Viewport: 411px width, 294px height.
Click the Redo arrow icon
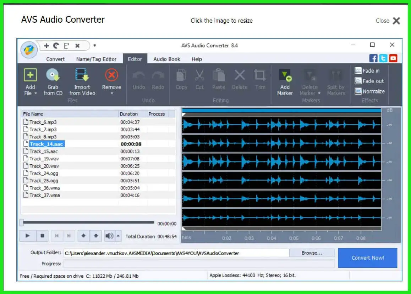[158, 75]
